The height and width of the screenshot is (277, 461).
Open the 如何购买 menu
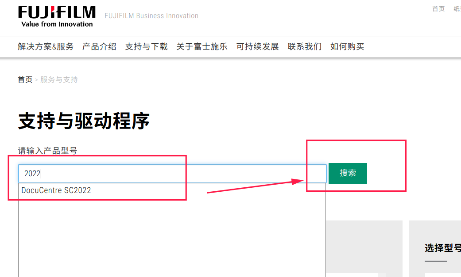click(347, 46)
